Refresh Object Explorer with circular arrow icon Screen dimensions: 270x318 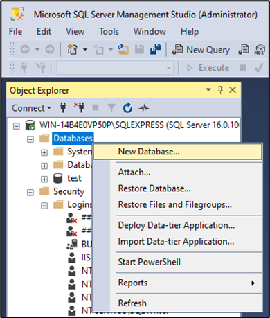click(x=127, y=107)
